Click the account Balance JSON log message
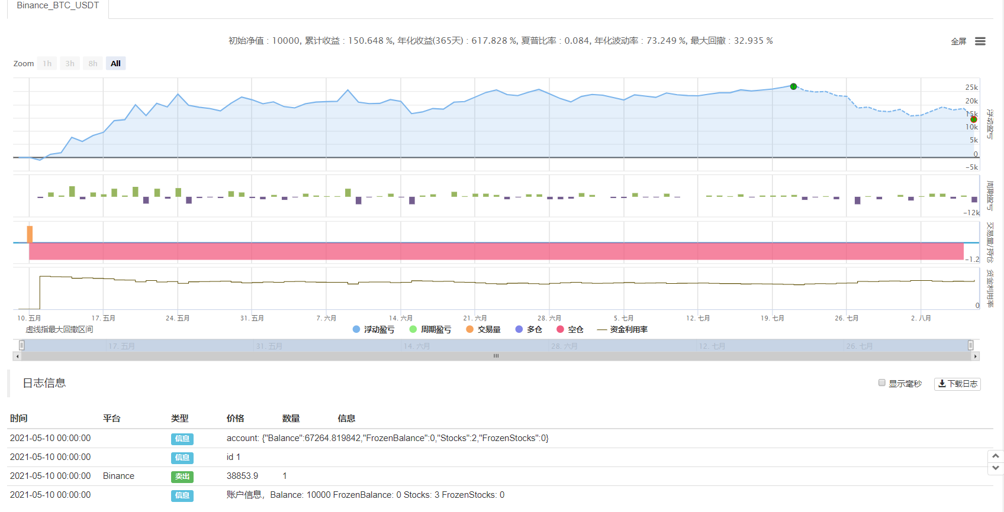Screen dimensions: 1004x512 pyautogui.click(x=388, y=438)
